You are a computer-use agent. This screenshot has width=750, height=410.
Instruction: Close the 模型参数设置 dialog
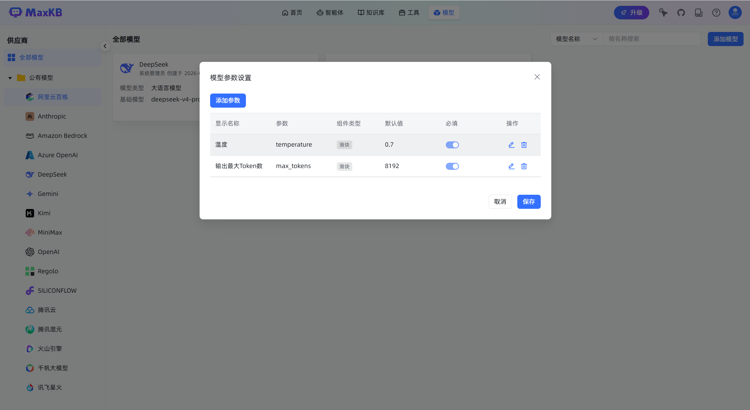click(x=537, y=77)
